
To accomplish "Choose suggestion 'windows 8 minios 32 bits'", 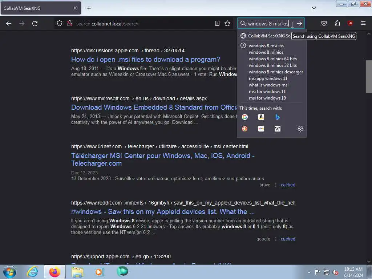I will point(272,65).
